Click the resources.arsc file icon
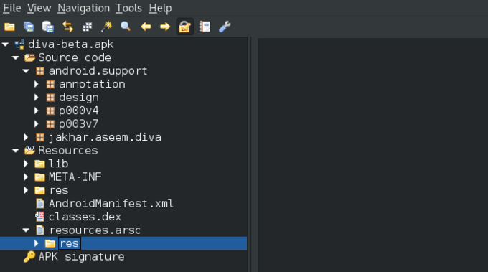The height and width of the screenshot is (272, 488). 40,230
